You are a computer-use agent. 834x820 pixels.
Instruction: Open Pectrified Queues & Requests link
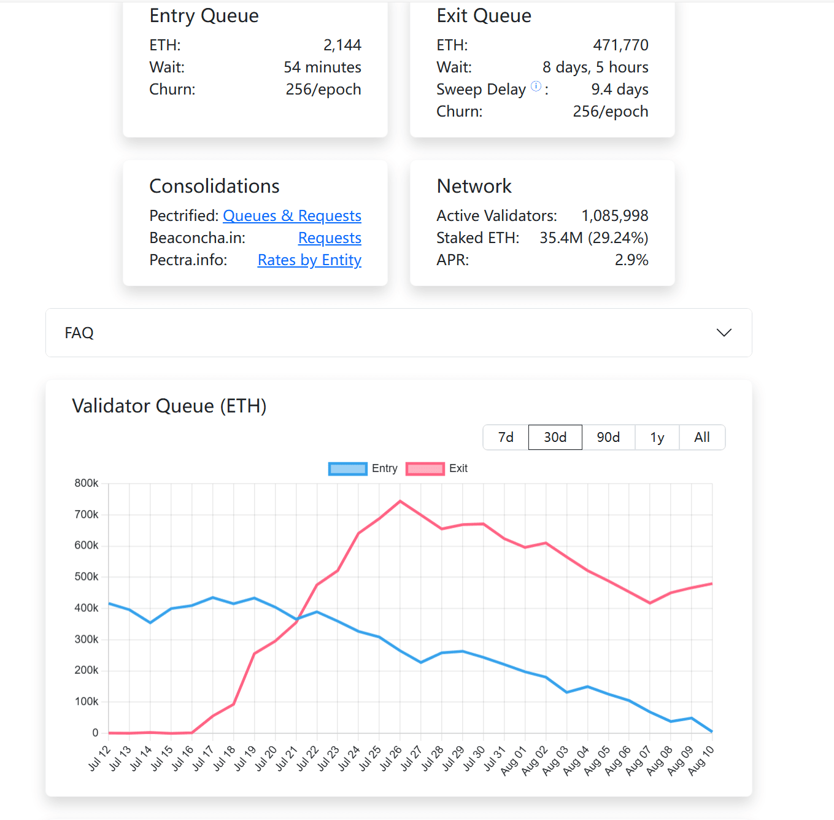click(x=292, y=216)
